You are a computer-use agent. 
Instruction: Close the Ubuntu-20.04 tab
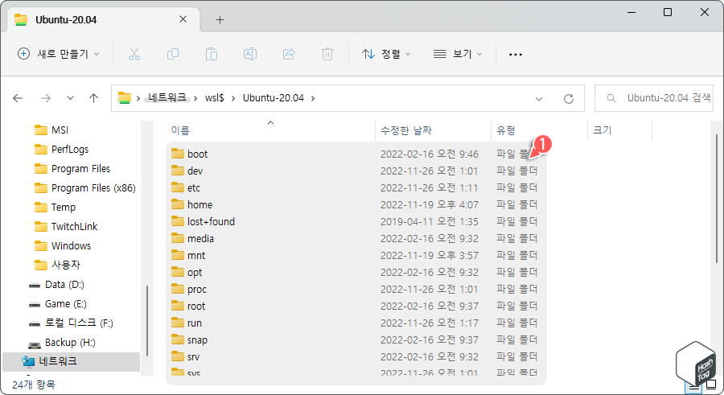[x=183, y=19]
